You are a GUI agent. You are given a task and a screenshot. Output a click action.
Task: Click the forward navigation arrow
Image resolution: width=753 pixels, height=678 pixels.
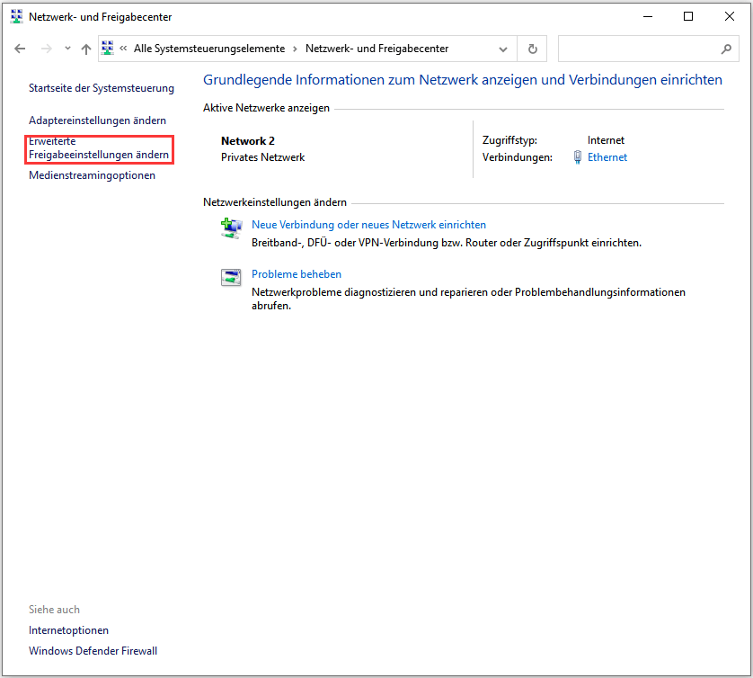click(47, 49)
